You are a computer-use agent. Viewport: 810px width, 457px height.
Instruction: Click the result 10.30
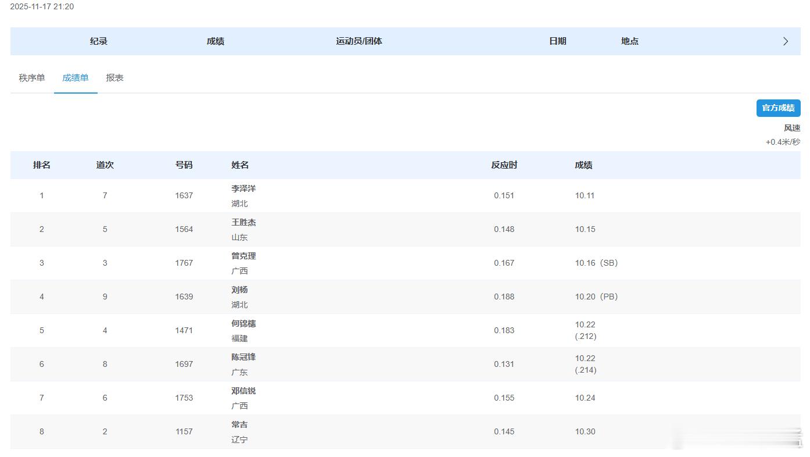tap(585, 431)
